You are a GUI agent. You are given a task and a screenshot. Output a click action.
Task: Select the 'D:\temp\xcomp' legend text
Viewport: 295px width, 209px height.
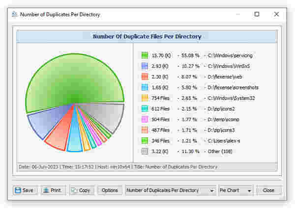(224, 119)
